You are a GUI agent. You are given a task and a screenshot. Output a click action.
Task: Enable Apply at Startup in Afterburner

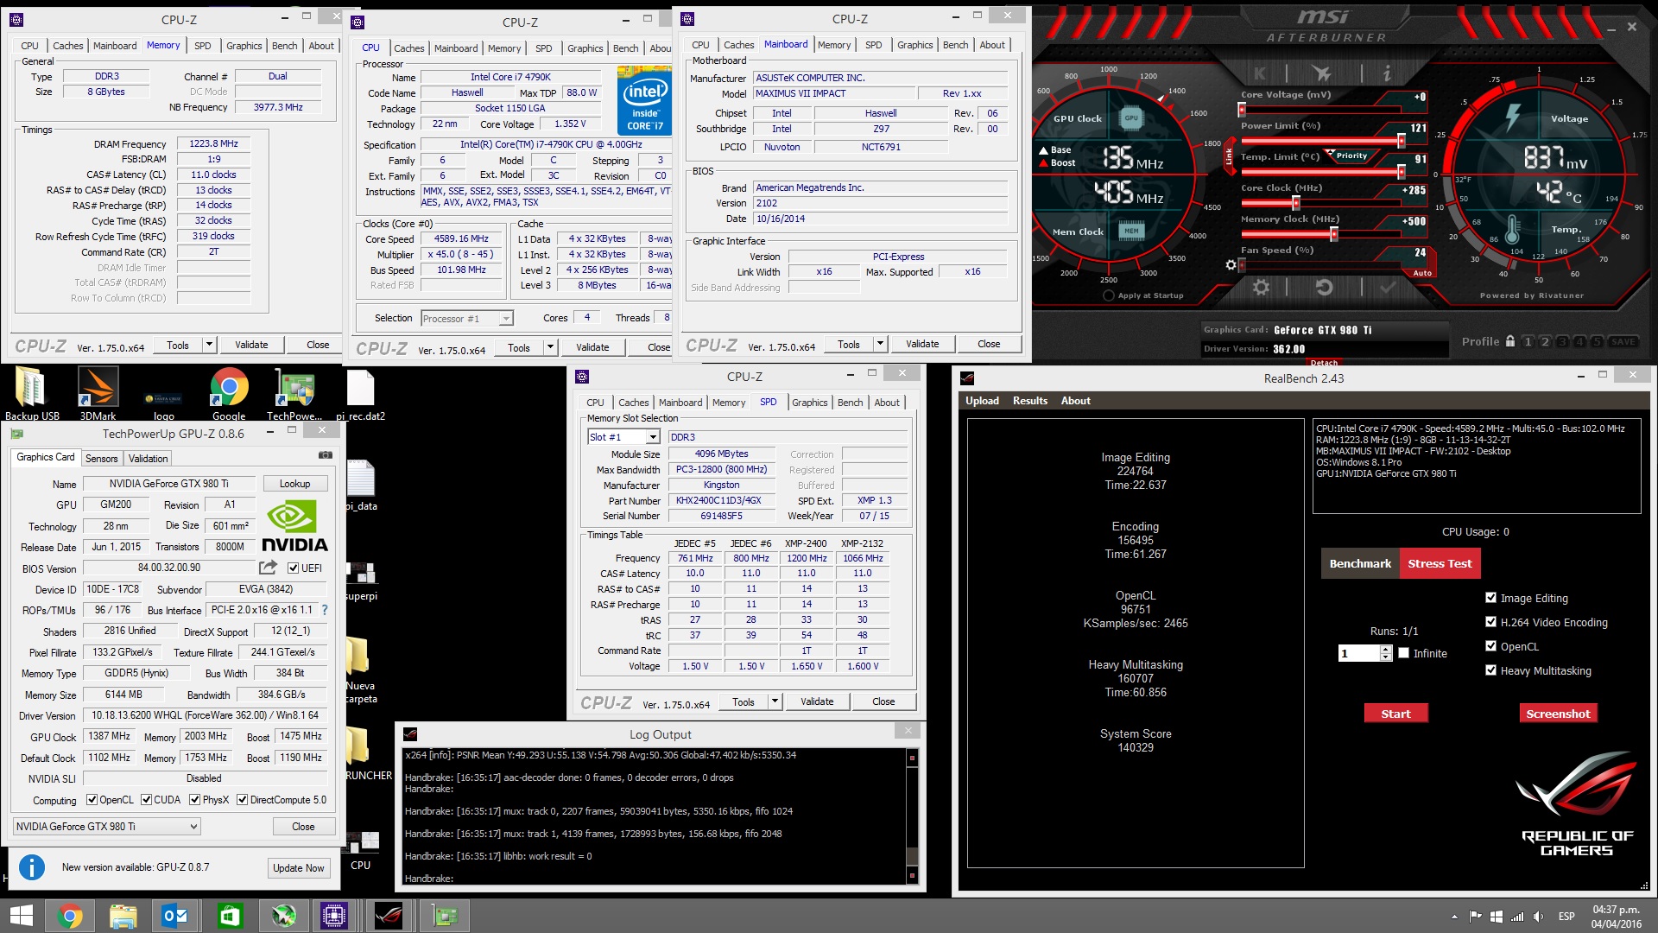click(1109, 295)
